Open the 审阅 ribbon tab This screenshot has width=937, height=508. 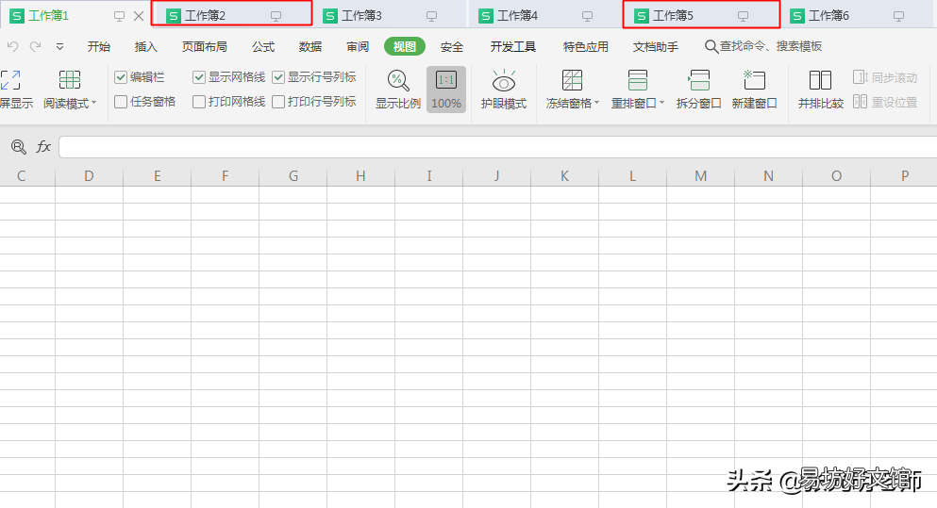[x=358, y=46]
